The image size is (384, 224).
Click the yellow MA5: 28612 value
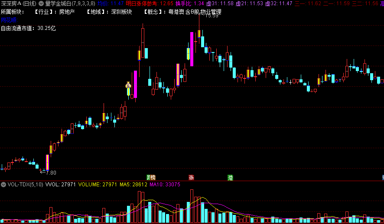coord(133,184)
